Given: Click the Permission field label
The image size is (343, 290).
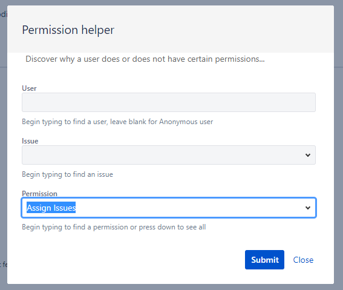Looking at the screenshot, I should point(39,194).
